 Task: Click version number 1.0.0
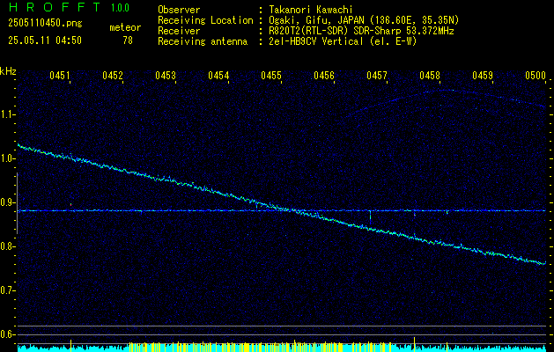click(120, 8)
